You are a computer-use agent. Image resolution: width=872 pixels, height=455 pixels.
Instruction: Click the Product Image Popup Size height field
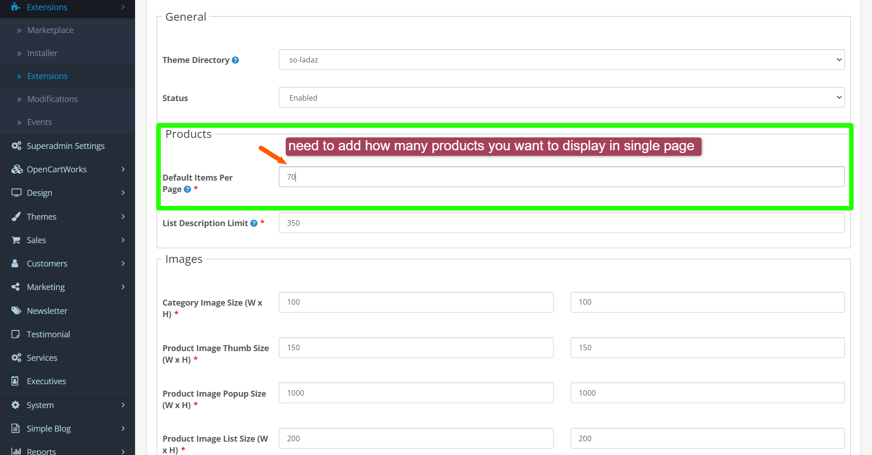coord(708,393)
